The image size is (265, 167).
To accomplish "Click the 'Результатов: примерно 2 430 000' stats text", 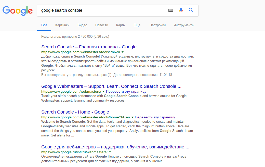I will pos(75,36).
